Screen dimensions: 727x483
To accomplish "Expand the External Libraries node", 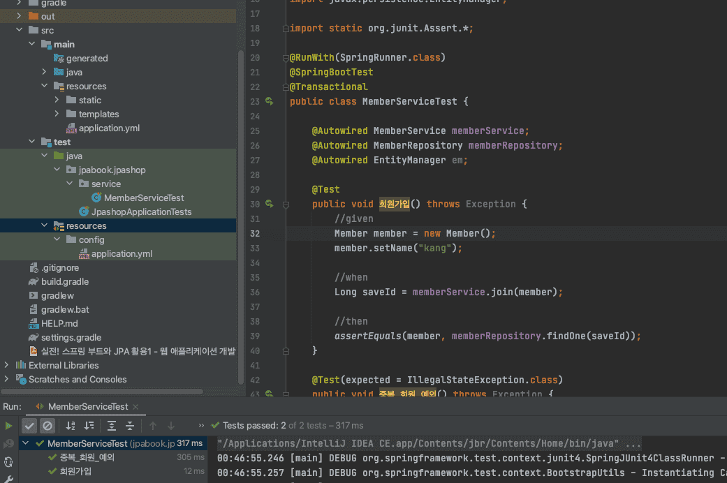I will click(7, 365).
